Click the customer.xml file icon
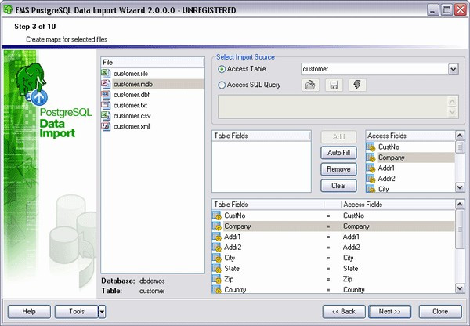Image resolution: width=470 pixels, height=326 pixels. tap(106, 126)
